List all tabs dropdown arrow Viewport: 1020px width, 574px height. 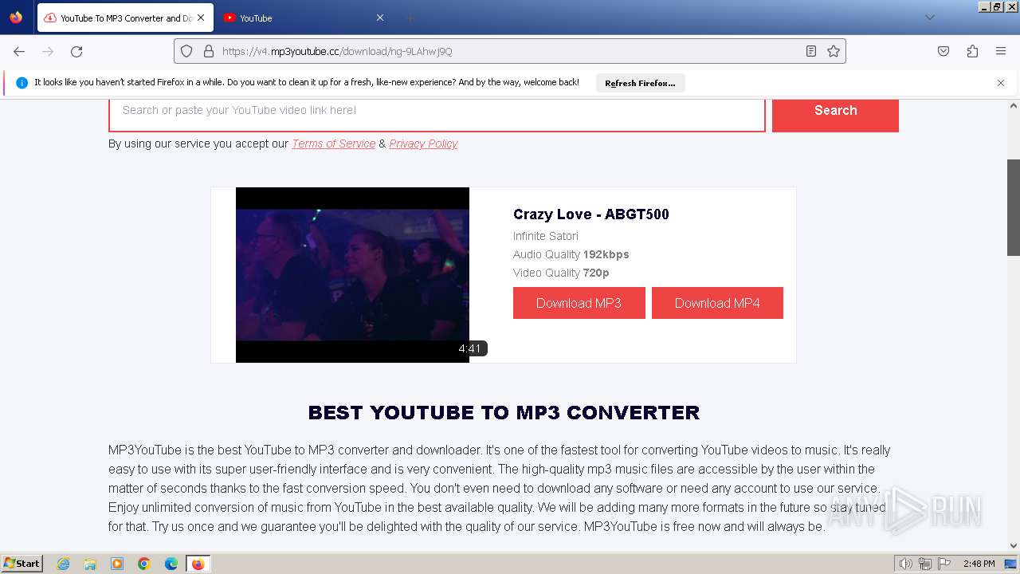(930, 18)
